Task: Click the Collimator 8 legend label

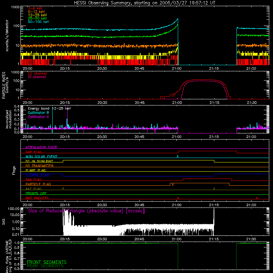Action: coord(38,113)
